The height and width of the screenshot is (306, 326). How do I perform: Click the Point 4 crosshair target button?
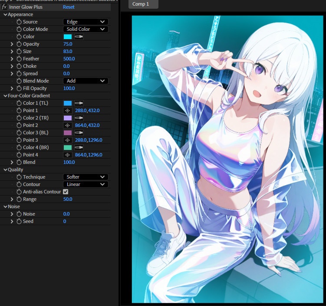tap(67, 155)
